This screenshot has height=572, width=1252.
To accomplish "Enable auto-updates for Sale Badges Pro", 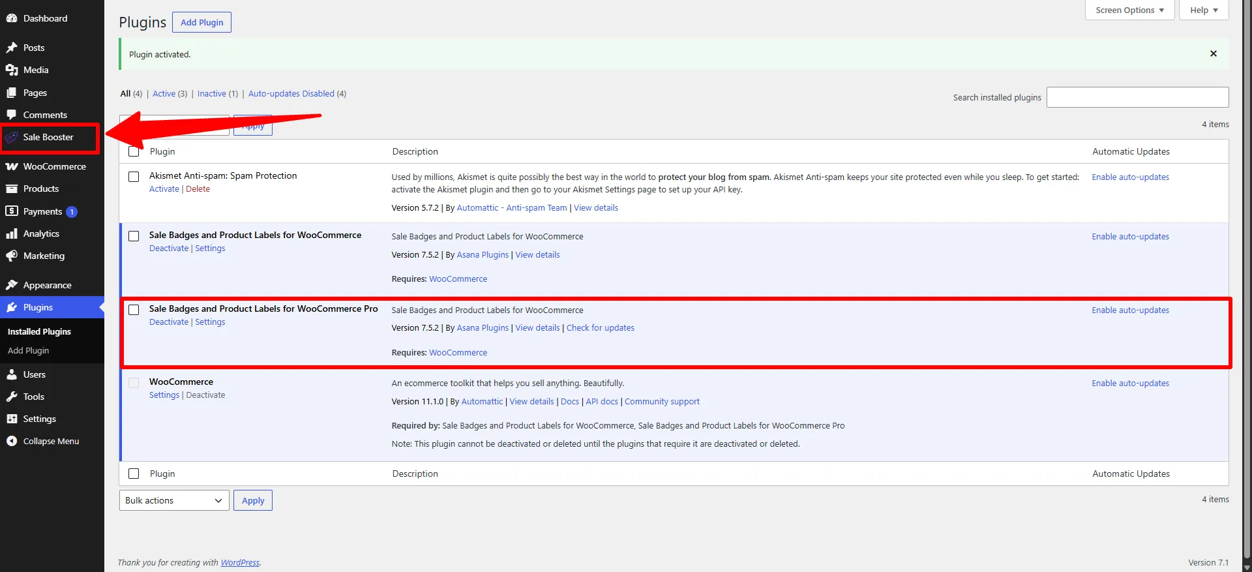I will point(1130,310).
